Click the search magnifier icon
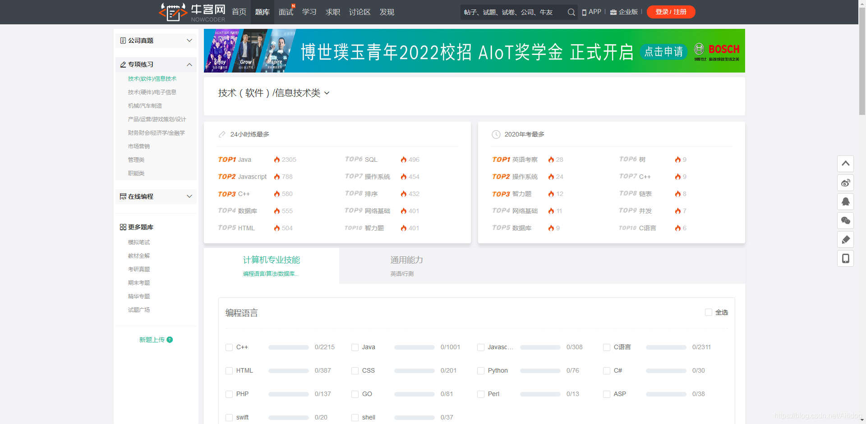The image size is (866, 424). tap(571, 12)
